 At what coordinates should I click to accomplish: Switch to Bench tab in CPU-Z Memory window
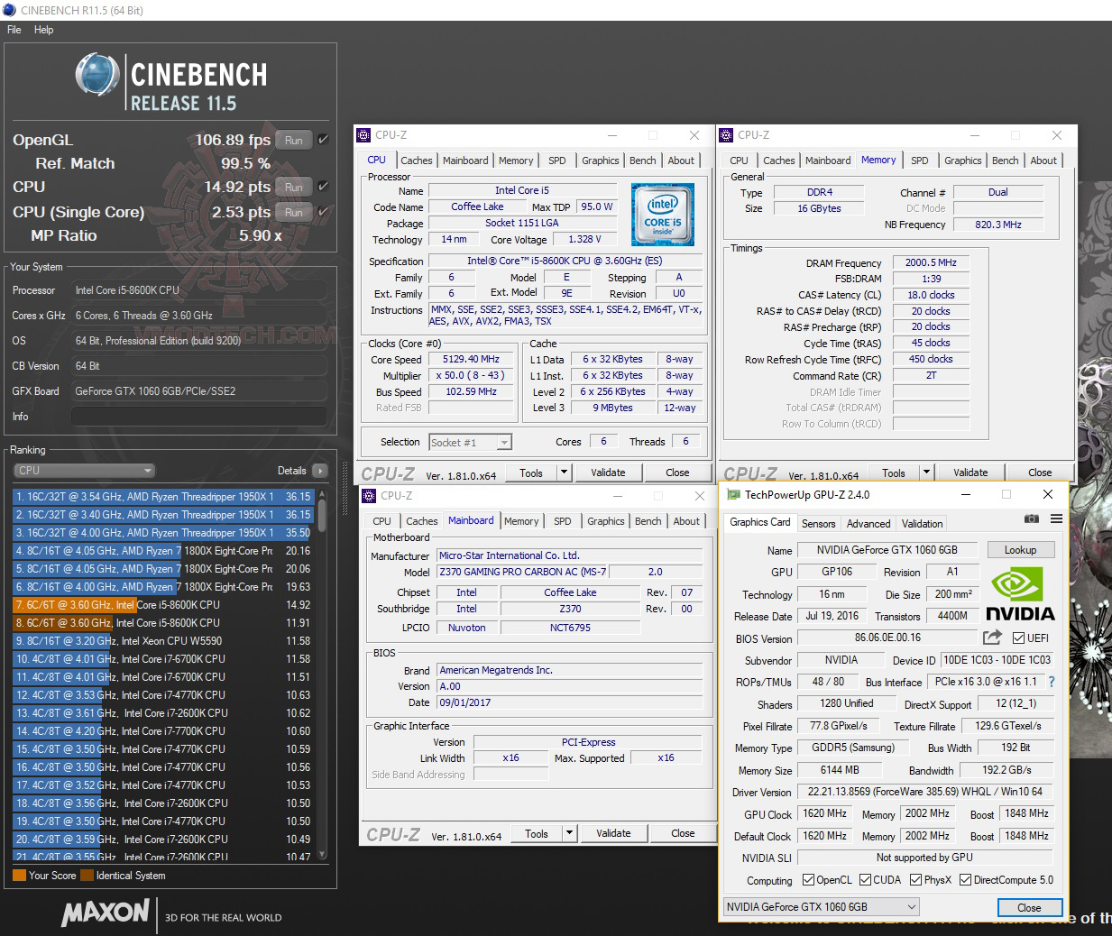[x=1006, y=161]
